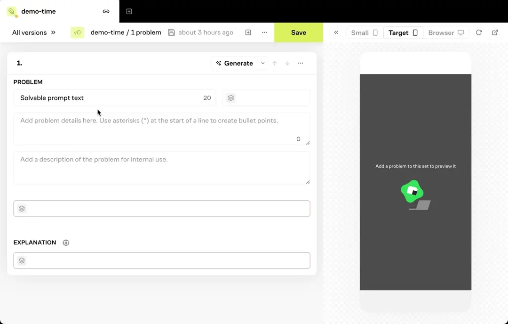Viewport: 508px width, 324px height.
Task: Add a problem with header plus icon
Action: pyautogui.click(x=248, y=32)
